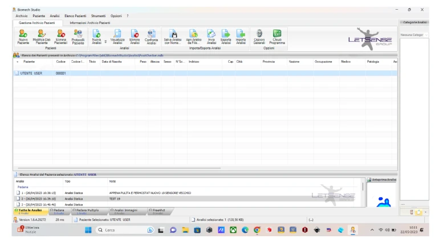The image size is (439, 247).
Task: Expand the Nuova Analisi dropdown arrow
Action: pos(106,41)
